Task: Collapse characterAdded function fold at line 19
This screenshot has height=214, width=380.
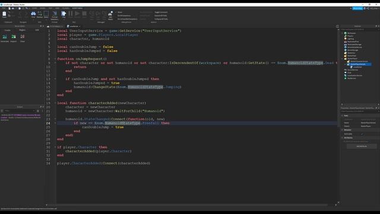Action: (55, 103)
